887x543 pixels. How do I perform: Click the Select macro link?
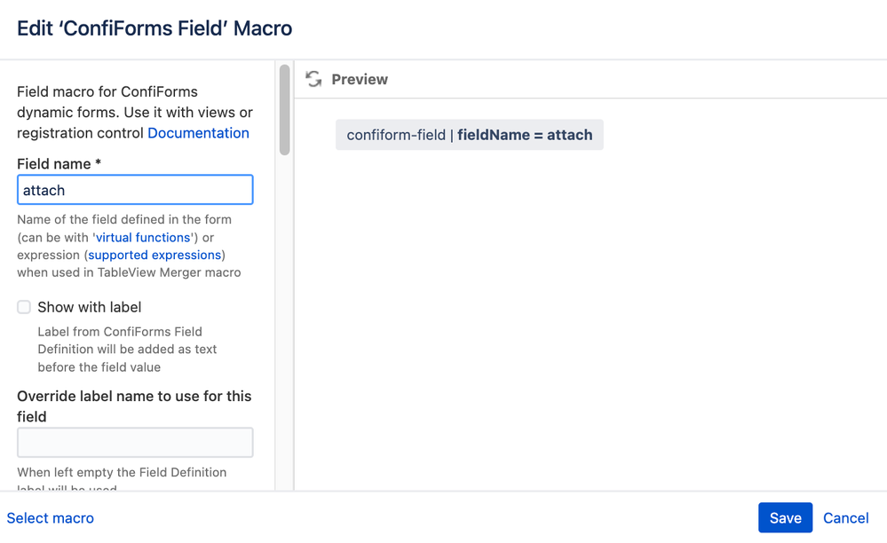(51, 518)
